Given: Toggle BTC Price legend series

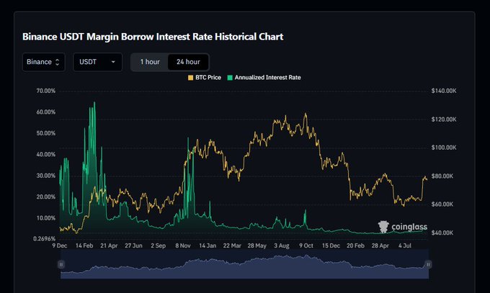Looking at the screenshot, I should [205, 78].
